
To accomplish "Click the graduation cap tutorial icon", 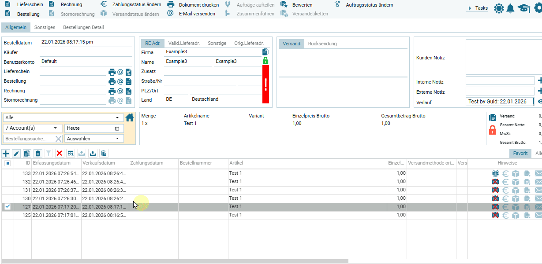I will click(523, 8).
